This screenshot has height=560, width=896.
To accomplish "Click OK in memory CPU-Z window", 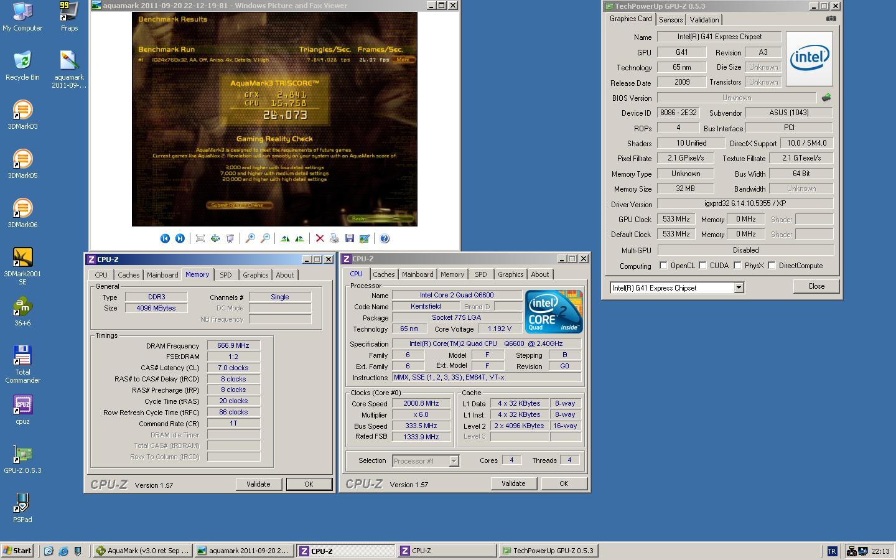I will tap(309, 484).
